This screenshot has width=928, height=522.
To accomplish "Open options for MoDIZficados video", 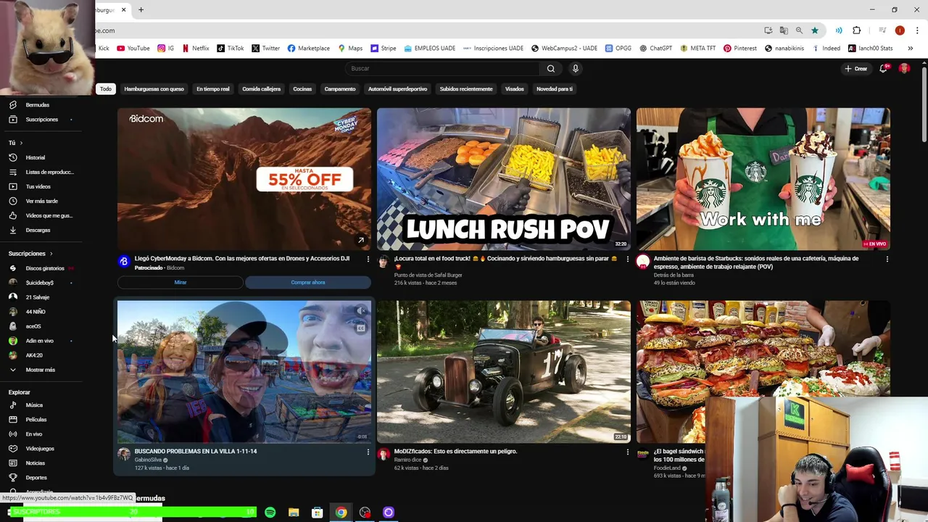I will click(627, 452).
